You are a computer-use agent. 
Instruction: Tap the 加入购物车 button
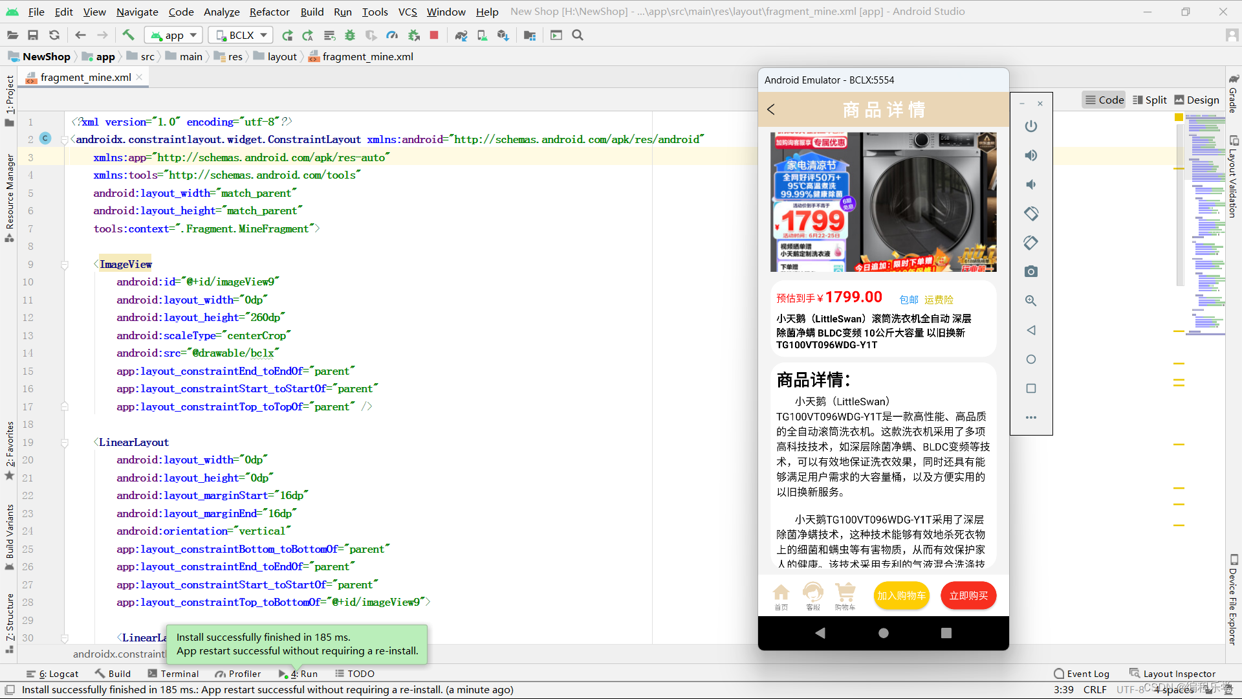pos(901,595)
